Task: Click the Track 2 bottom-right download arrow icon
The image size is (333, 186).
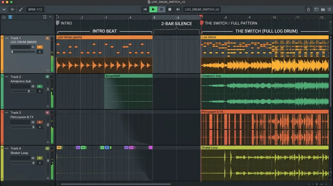Action: point(48,106)
